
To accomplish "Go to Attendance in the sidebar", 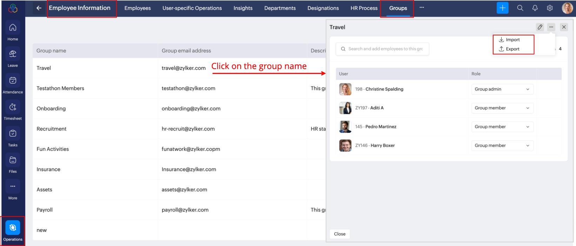I will tap(13, 84).
